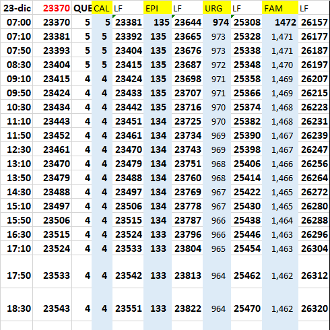Select cell with value 25462
Viewport: 330px width, 330px height.
click(x=246, y=271)
